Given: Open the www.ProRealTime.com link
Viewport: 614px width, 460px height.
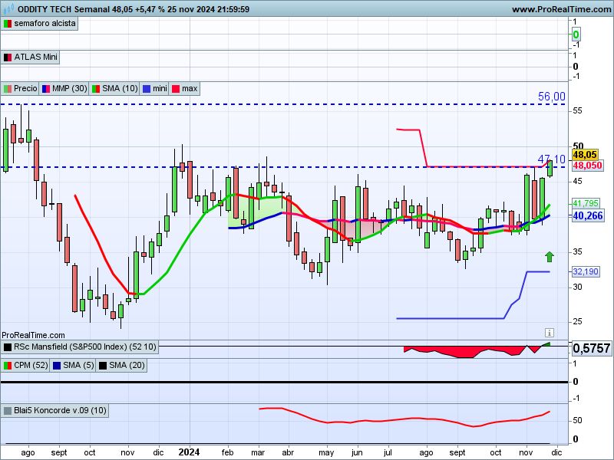Looking at the screenshot, I should coord(563,9).
